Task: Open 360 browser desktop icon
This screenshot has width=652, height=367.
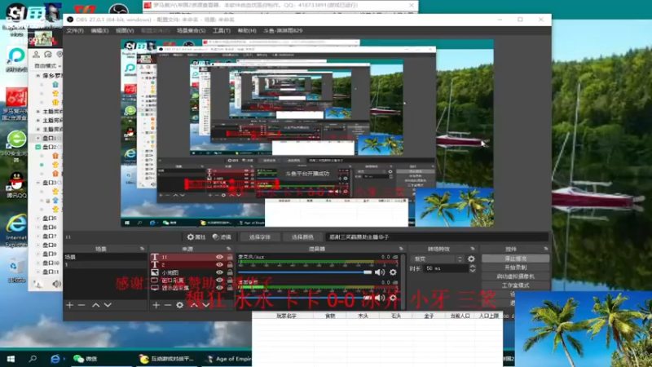Action: point(16,146)
